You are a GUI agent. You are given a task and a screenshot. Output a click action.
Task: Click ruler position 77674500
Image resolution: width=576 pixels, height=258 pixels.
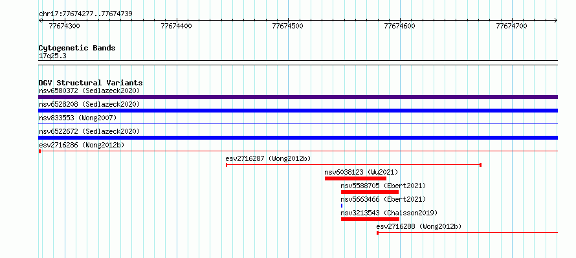[x=287, y=26]
